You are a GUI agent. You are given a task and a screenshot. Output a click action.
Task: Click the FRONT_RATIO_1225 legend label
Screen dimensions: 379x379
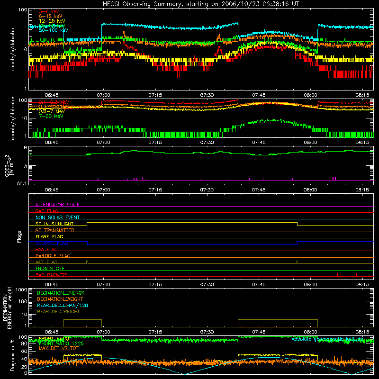tap(61, 343)
